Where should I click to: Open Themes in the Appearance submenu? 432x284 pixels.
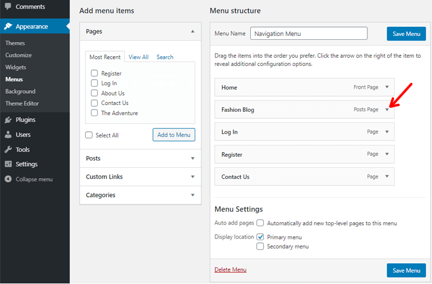[15, 43]
